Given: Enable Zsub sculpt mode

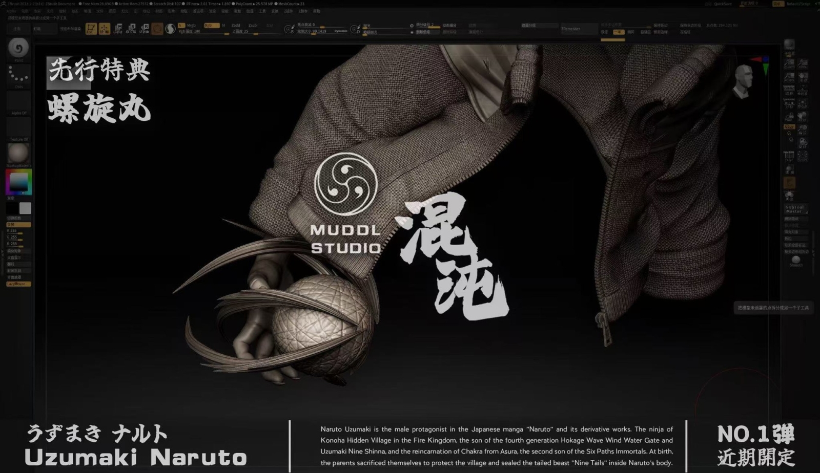Looking at the screenshot, I should point(253,25).
